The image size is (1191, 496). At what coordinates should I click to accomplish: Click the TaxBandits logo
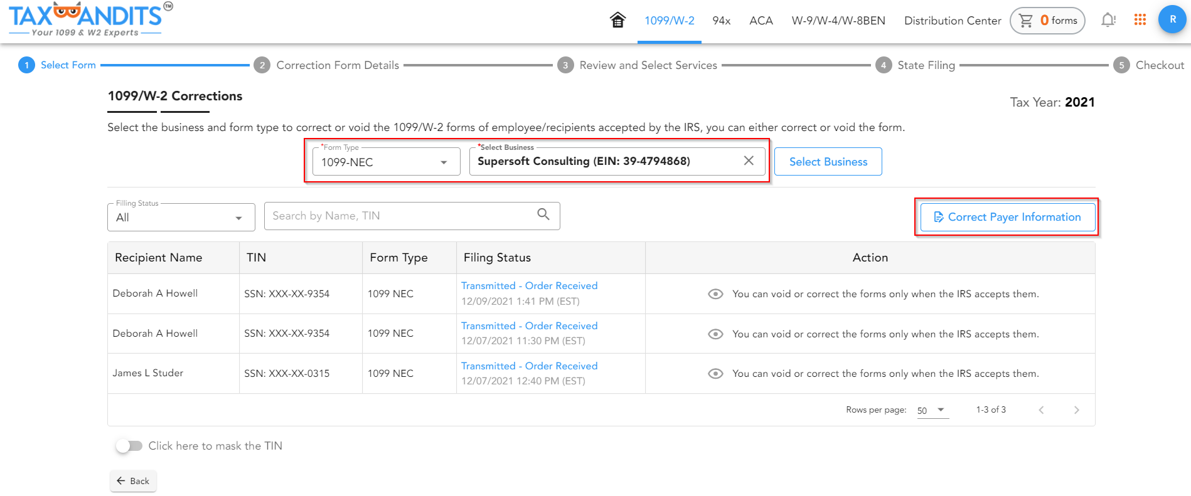[x=91, y=19]
